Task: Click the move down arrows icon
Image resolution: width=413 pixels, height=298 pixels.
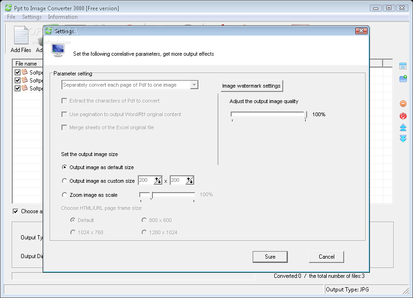Action: 403,139
